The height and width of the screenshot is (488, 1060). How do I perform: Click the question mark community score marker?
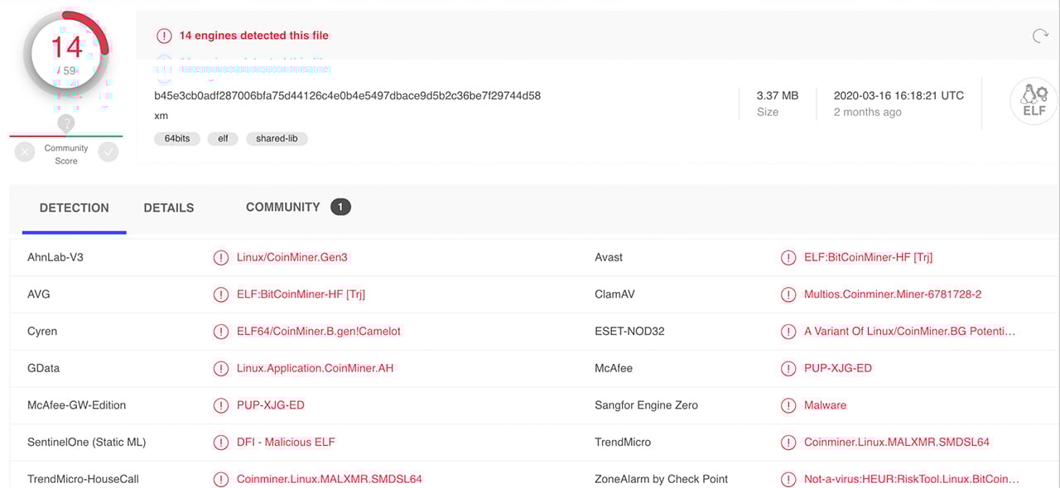pos(66,123)
